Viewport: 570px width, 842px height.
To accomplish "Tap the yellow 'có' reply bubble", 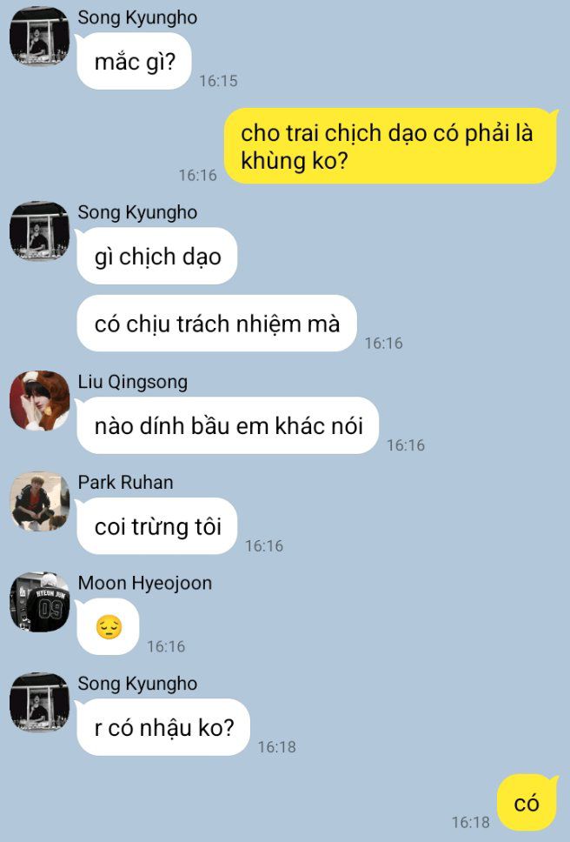I will 527,803.
